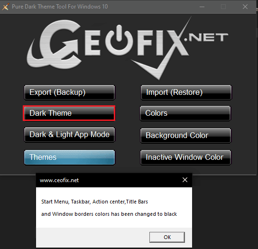Image resolution: width=258 pixels, height=249 pixels.
Task: Select Inactive Window Color button
Action: click(185, 157)
